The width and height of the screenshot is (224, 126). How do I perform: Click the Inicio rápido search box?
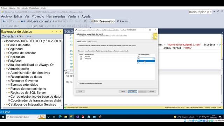coord(200,12)
